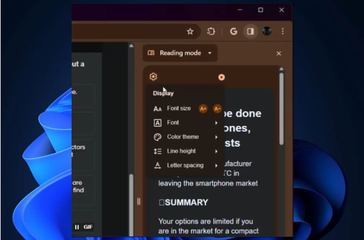
Task: Decrease font size with A- button
Action: click(217, 108)
